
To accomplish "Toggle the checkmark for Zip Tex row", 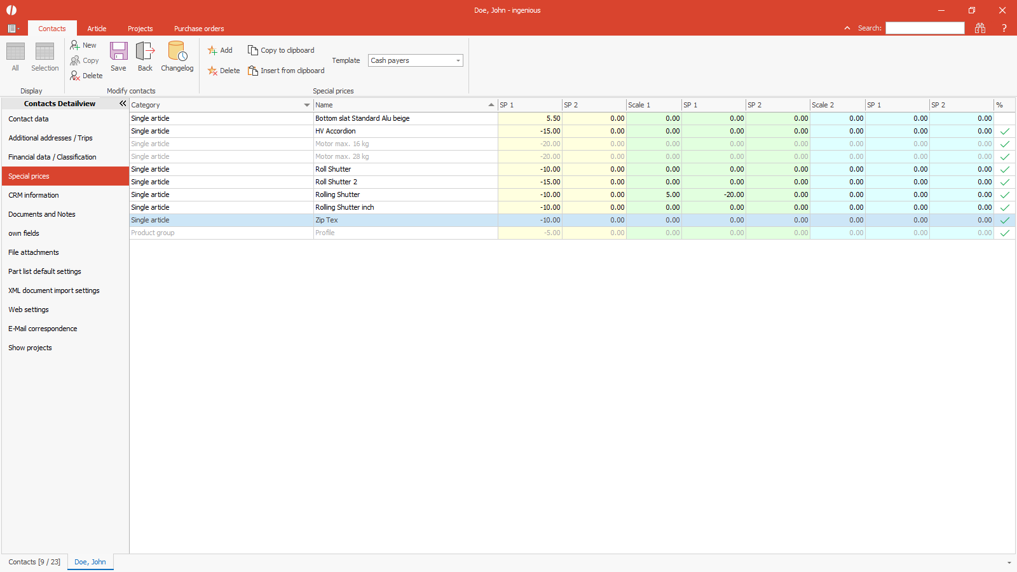I will coord(1004,221).
